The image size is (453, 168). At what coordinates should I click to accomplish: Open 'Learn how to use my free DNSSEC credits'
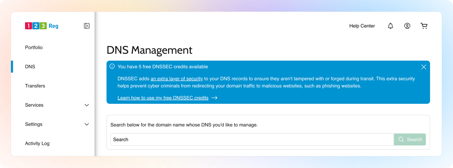pyautogui.click(x=163, y=98)
